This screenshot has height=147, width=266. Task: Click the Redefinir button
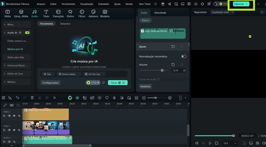[x=146, y=87]
